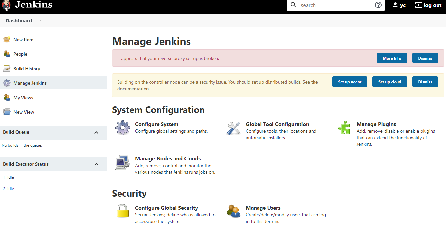Click the 'reverse proxy set up is broken' message
This screenshot has width=446, height=231.
(x=168, y=58)
